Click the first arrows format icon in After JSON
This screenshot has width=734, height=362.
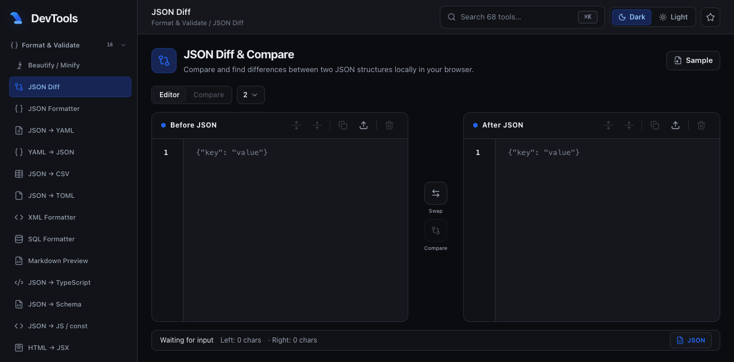608,125
